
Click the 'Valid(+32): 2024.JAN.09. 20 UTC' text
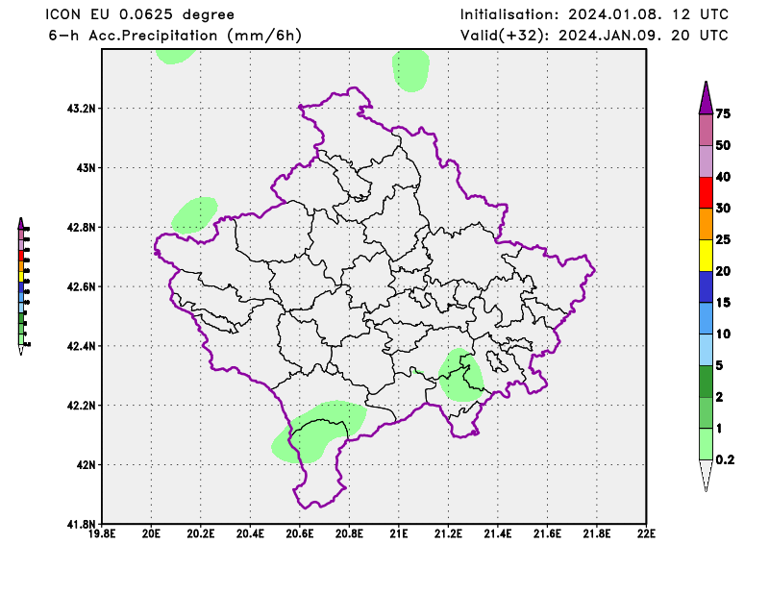(594, 36)
